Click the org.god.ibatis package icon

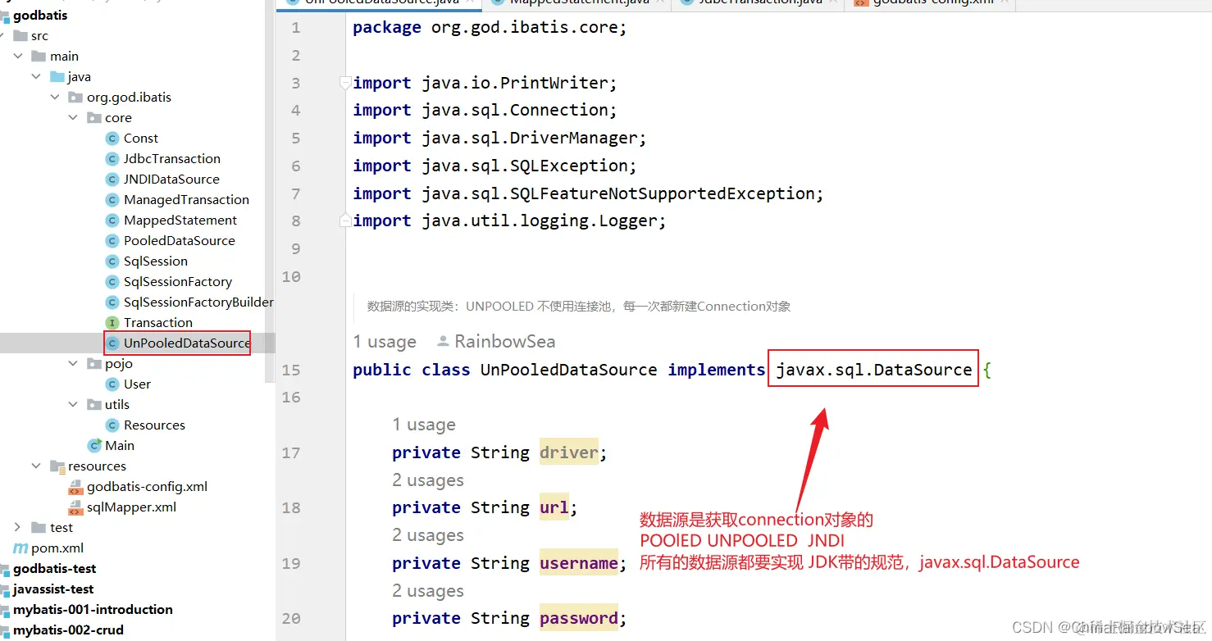(x=75, y=98)
